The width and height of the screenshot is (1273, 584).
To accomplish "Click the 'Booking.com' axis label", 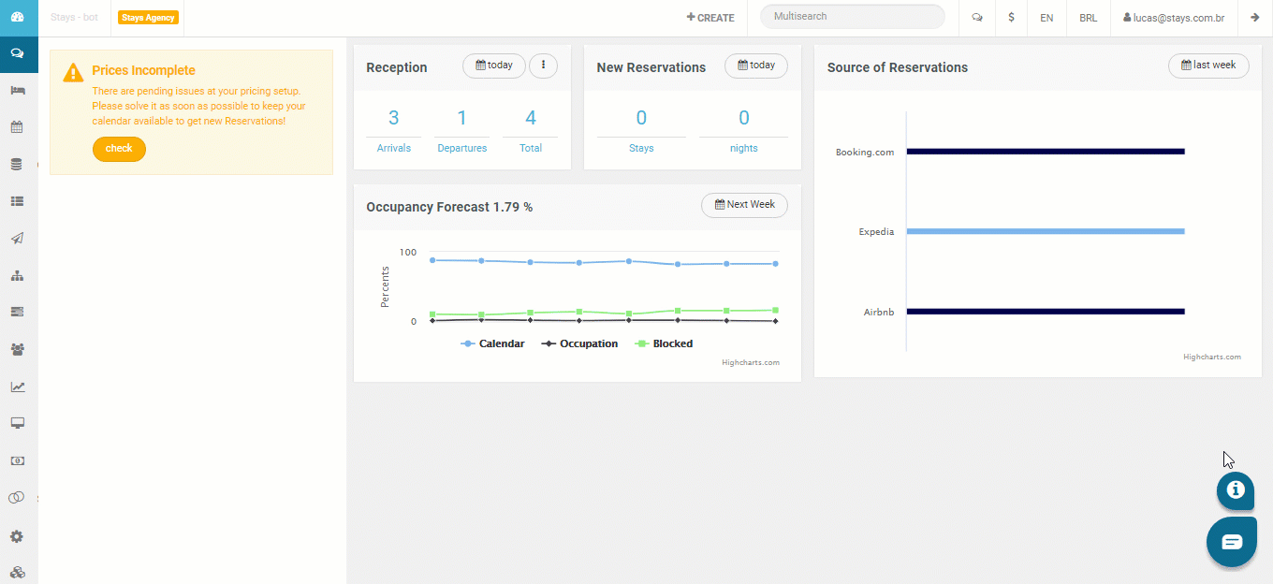I will (x=865, y=153).
